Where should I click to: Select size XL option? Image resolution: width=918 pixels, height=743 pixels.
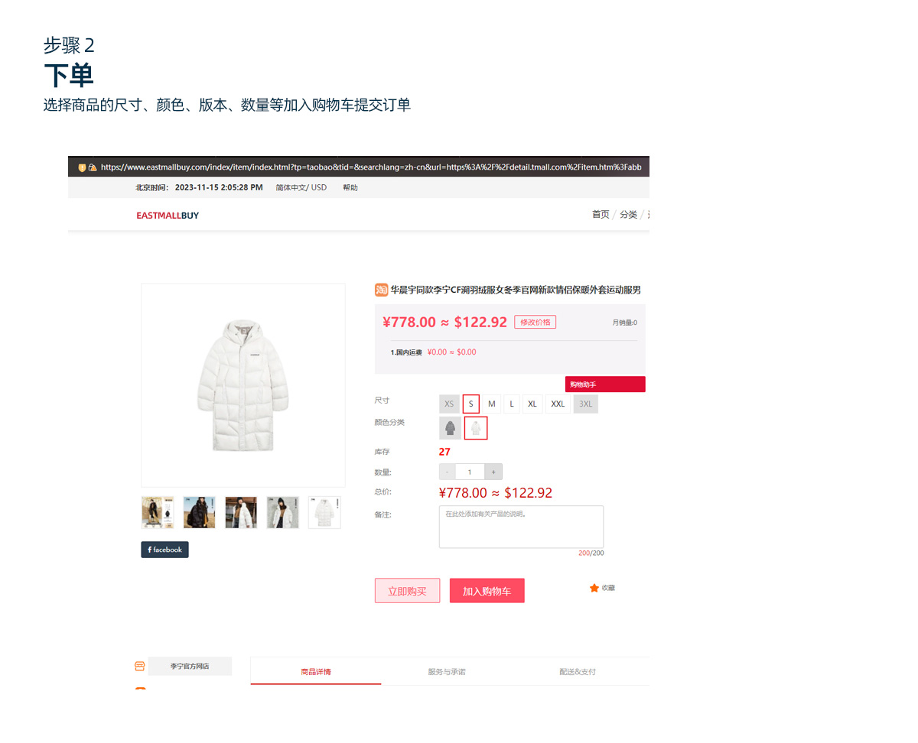[532, 404]
